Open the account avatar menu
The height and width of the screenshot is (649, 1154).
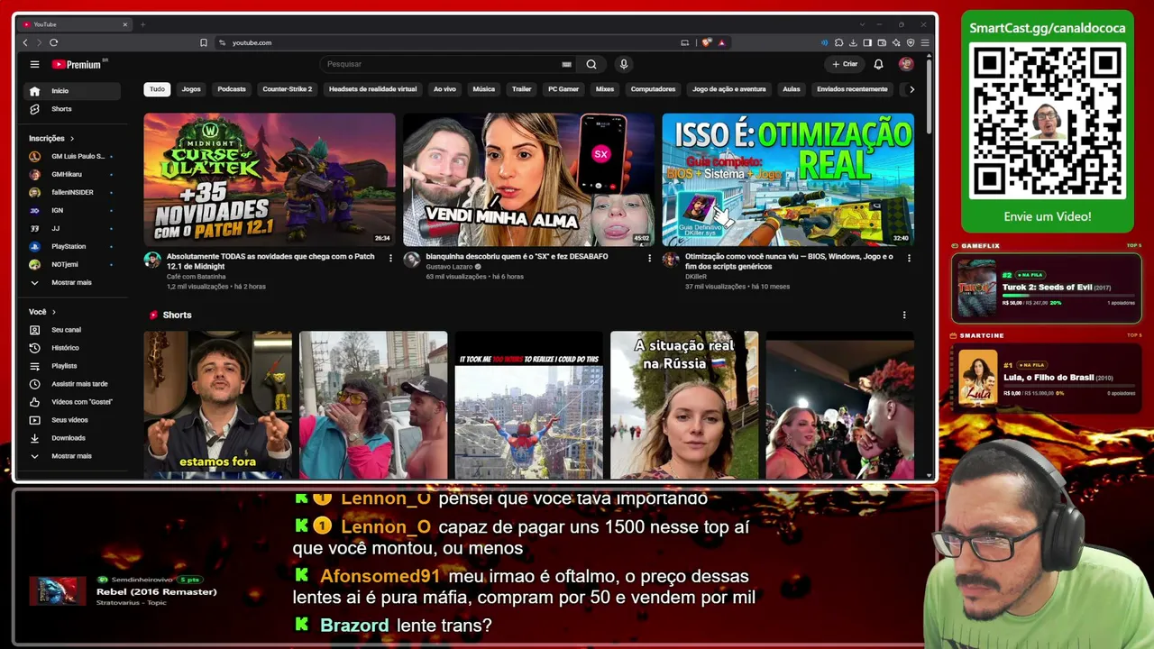tap(906, 64)
